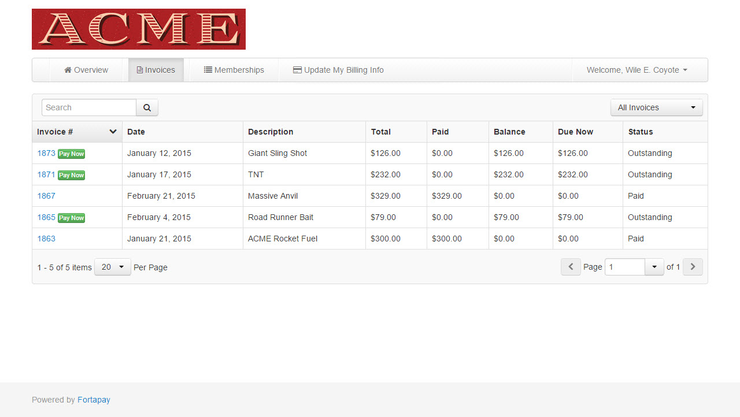
Task: Click the ACME logo image
Action: [x=139, y=29]
